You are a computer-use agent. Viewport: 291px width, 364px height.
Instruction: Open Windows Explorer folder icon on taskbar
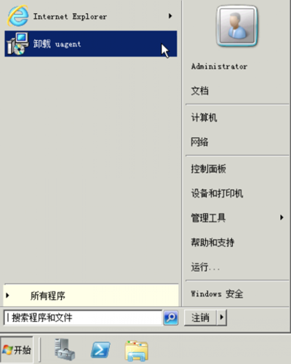pos(136,350)
